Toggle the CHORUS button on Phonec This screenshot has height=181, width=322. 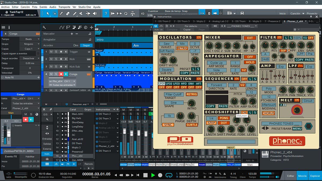click(268, 113)
